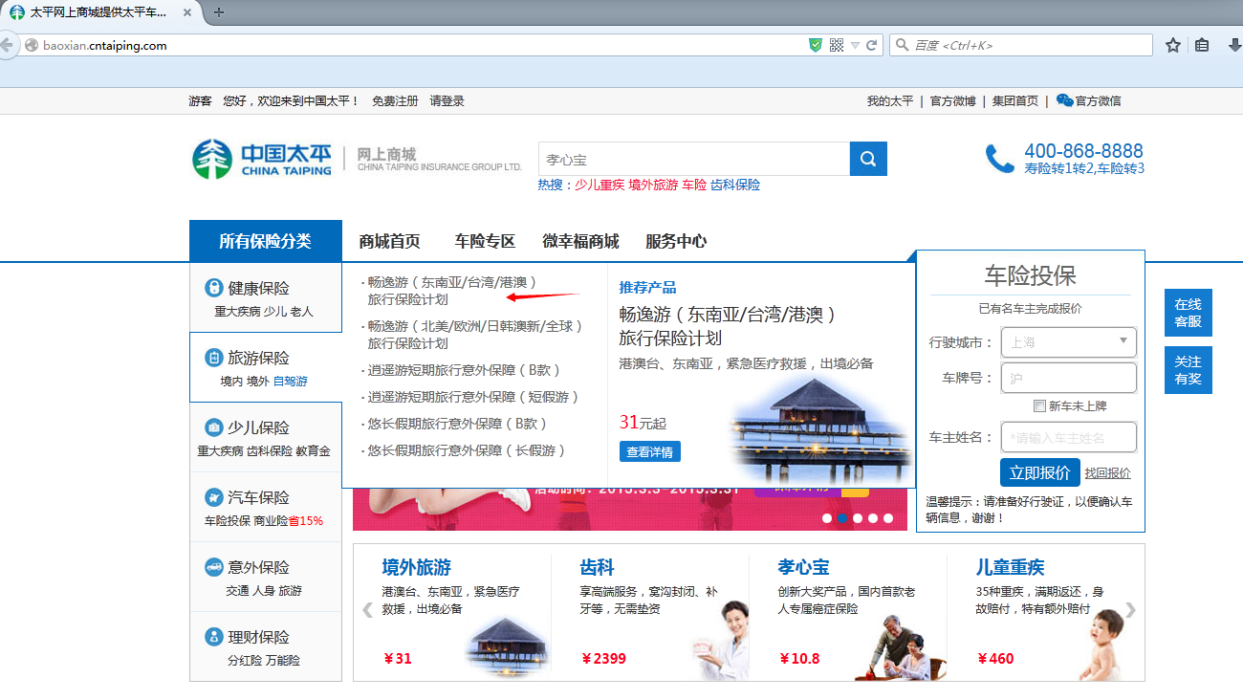Focus the 车主姓名 owner name input
This screenshot has width=1243, height=700.
[1069, 437]
